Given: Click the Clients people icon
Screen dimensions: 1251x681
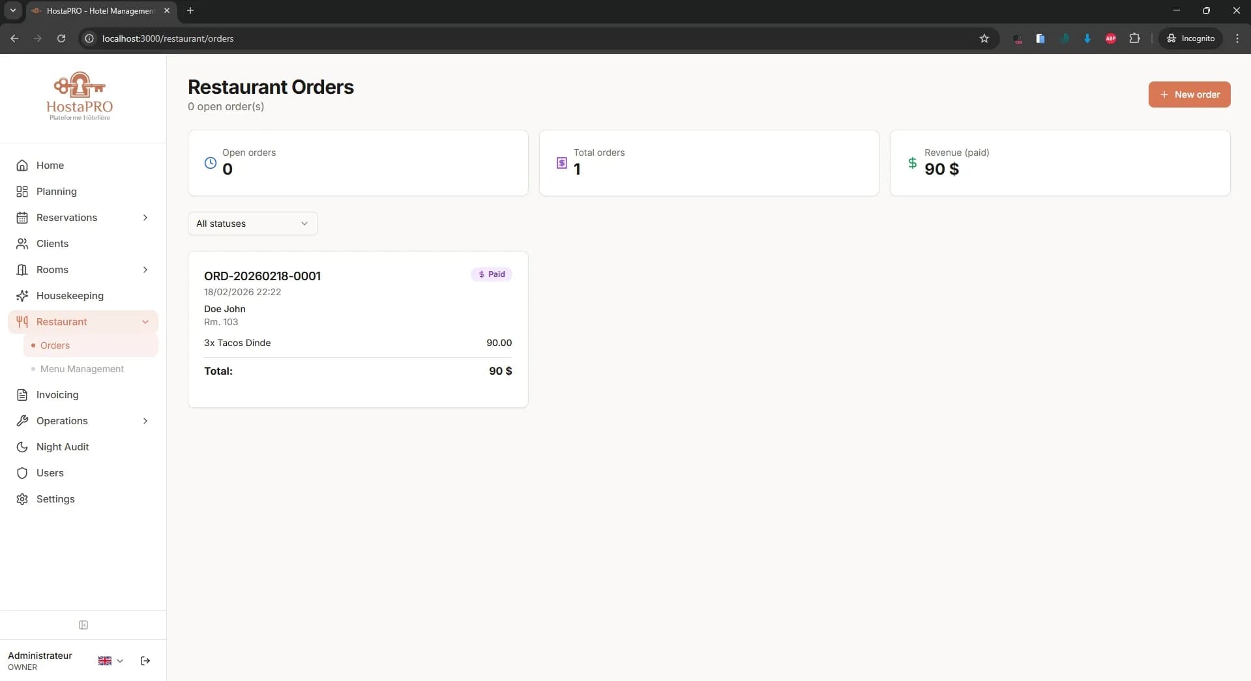Looking at the screenshot, I should coord(22,243).
